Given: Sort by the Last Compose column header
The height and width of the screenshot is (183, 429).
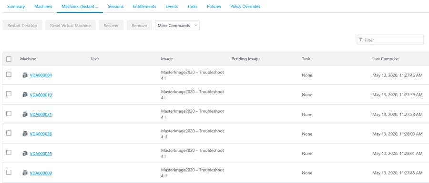Looking at the screenshot, I should coord(386,59).
